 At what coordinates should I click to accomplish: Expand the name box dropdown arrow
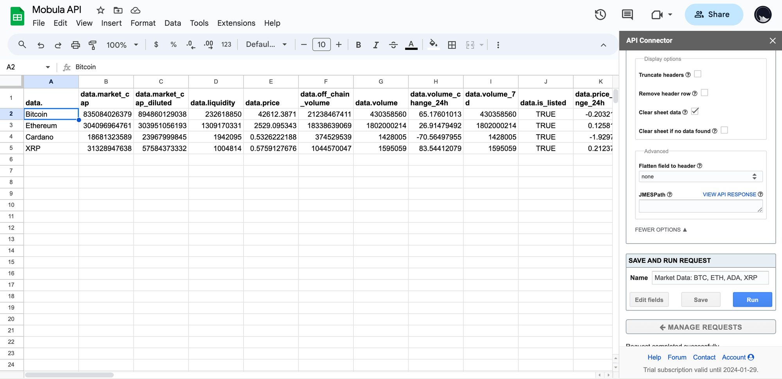tap(48, 67)
